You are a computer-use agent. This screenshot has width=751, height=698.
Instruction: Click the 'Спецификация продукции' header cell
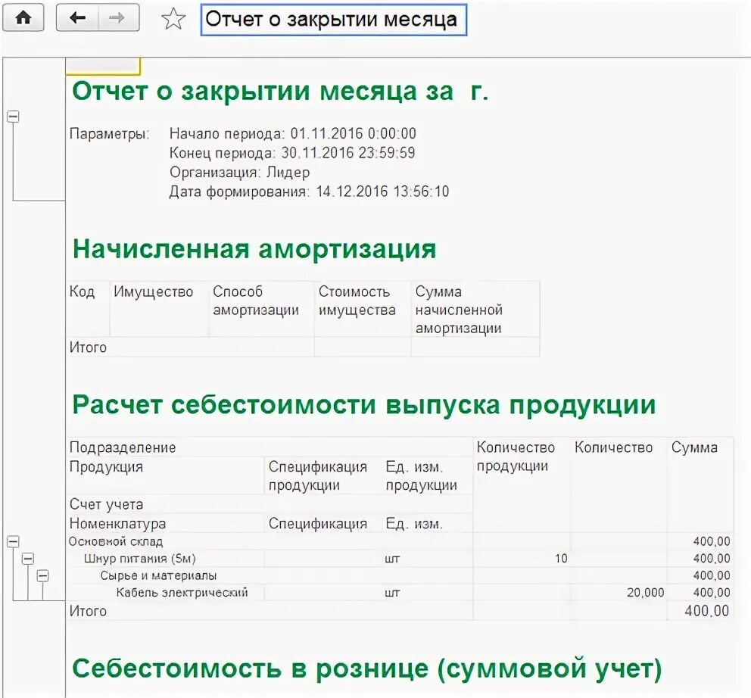coord(323,475)
